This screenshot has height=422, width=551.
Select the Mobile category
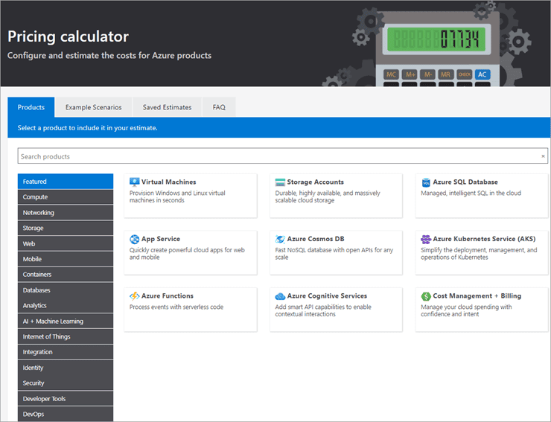pos(66,259)
